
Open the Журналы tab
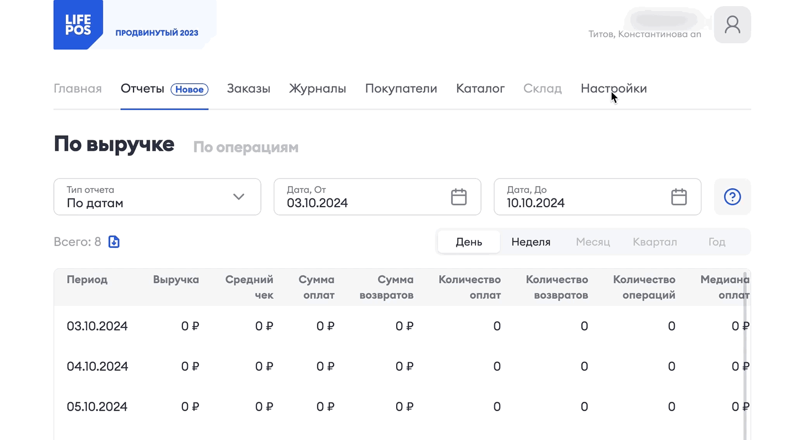[x=317, y=89]
